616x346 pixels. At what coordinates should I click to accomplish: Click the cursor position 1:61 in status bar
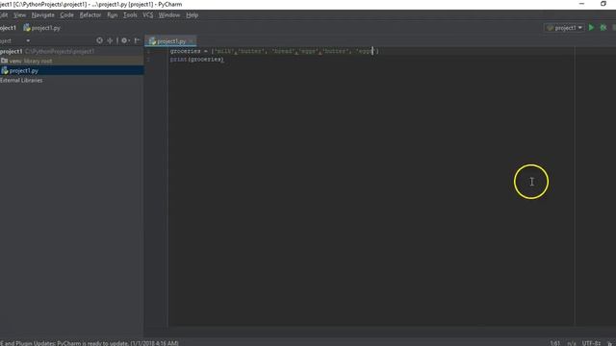point(554,343)
